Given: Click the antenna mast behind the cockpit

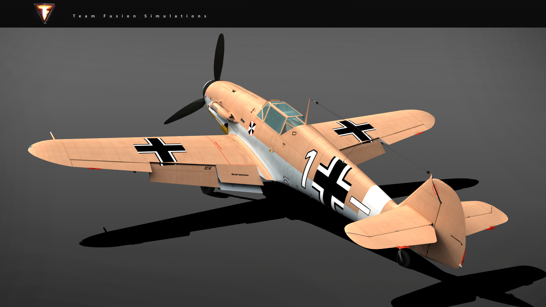Looking at the screenshot, I should 308,111.
